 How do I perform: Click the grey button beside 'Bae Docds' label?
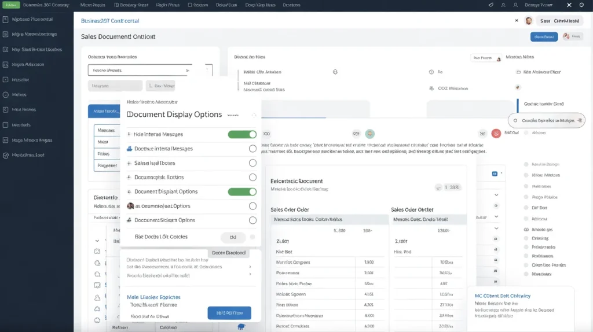pos(233,237)
